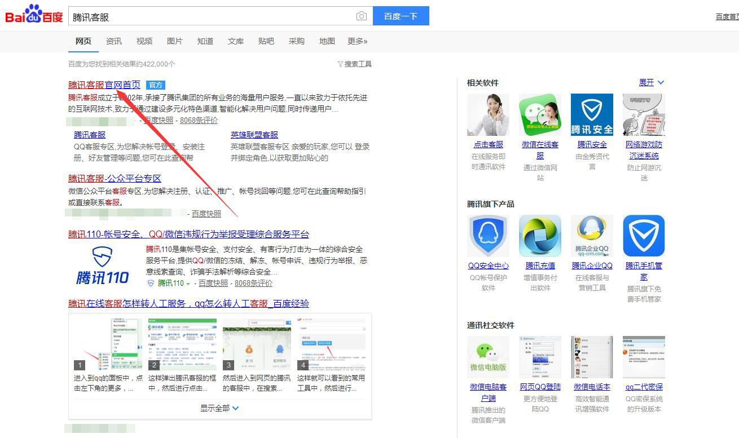Screen dimensions: 739x438
Task: Open the 知道 tab
Action: pyautogui.click(x=205, y=41)
